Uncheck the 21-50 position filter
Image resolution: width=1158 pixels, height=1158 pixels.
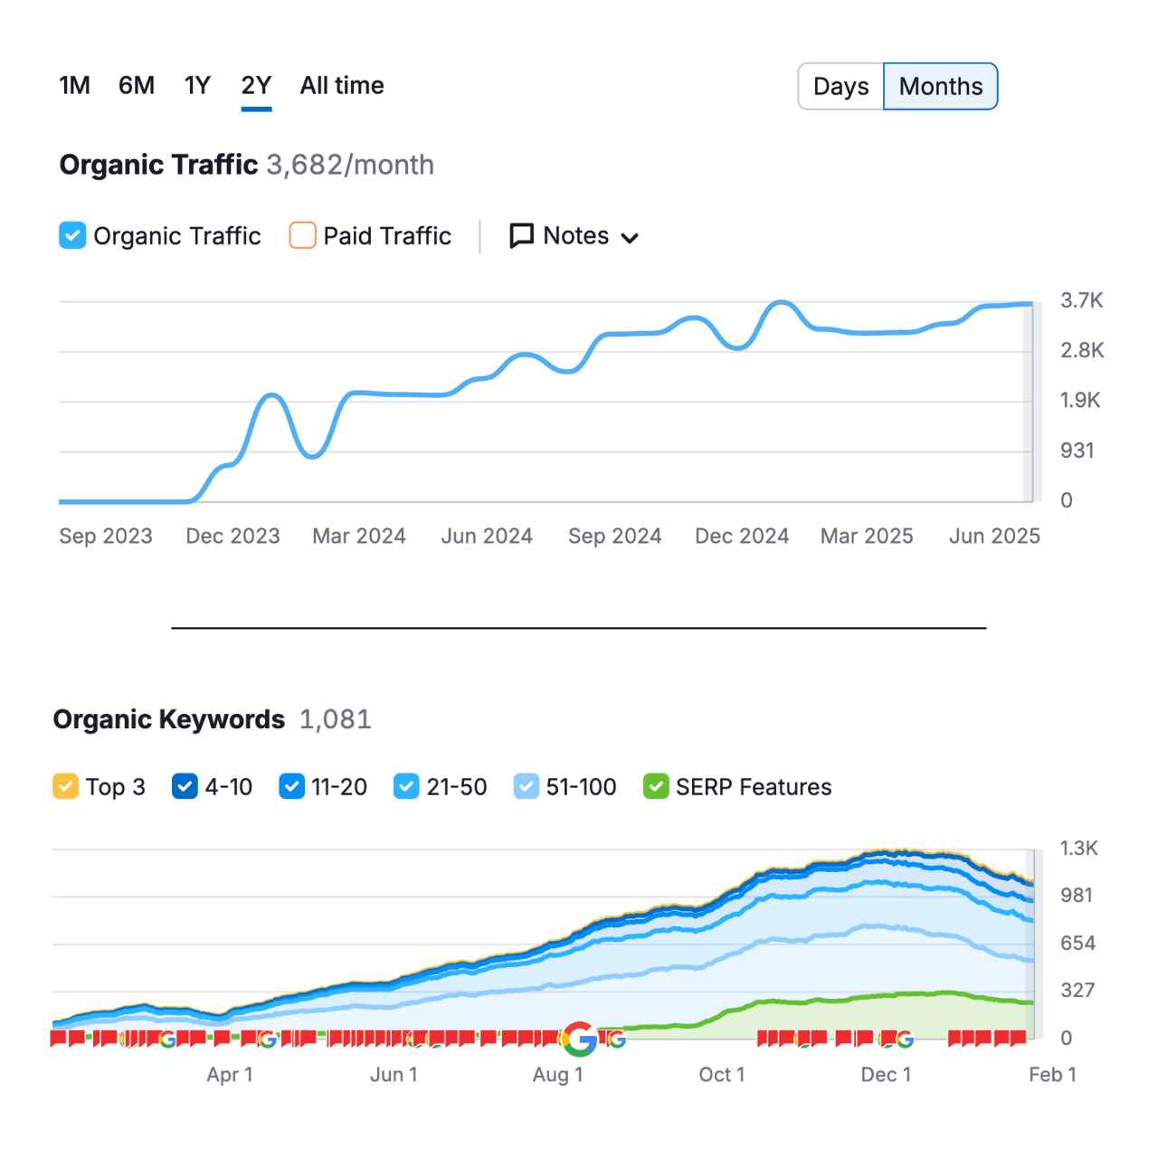[406, 786]
